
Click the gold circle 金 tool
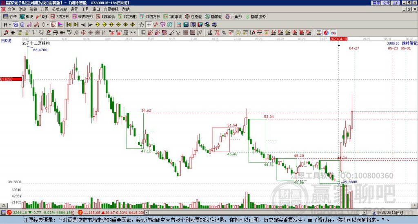[238, 33]
